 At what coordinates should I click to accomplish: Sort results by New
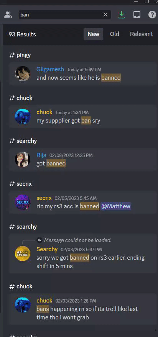pos(94,34)
